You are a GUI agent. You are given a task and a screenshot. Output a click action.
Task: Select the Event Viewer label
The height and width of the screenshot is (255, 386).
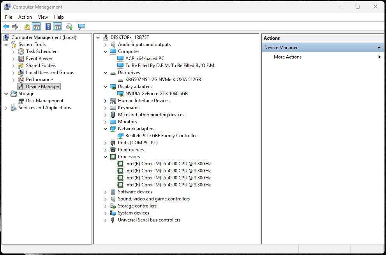coord(39,58)
